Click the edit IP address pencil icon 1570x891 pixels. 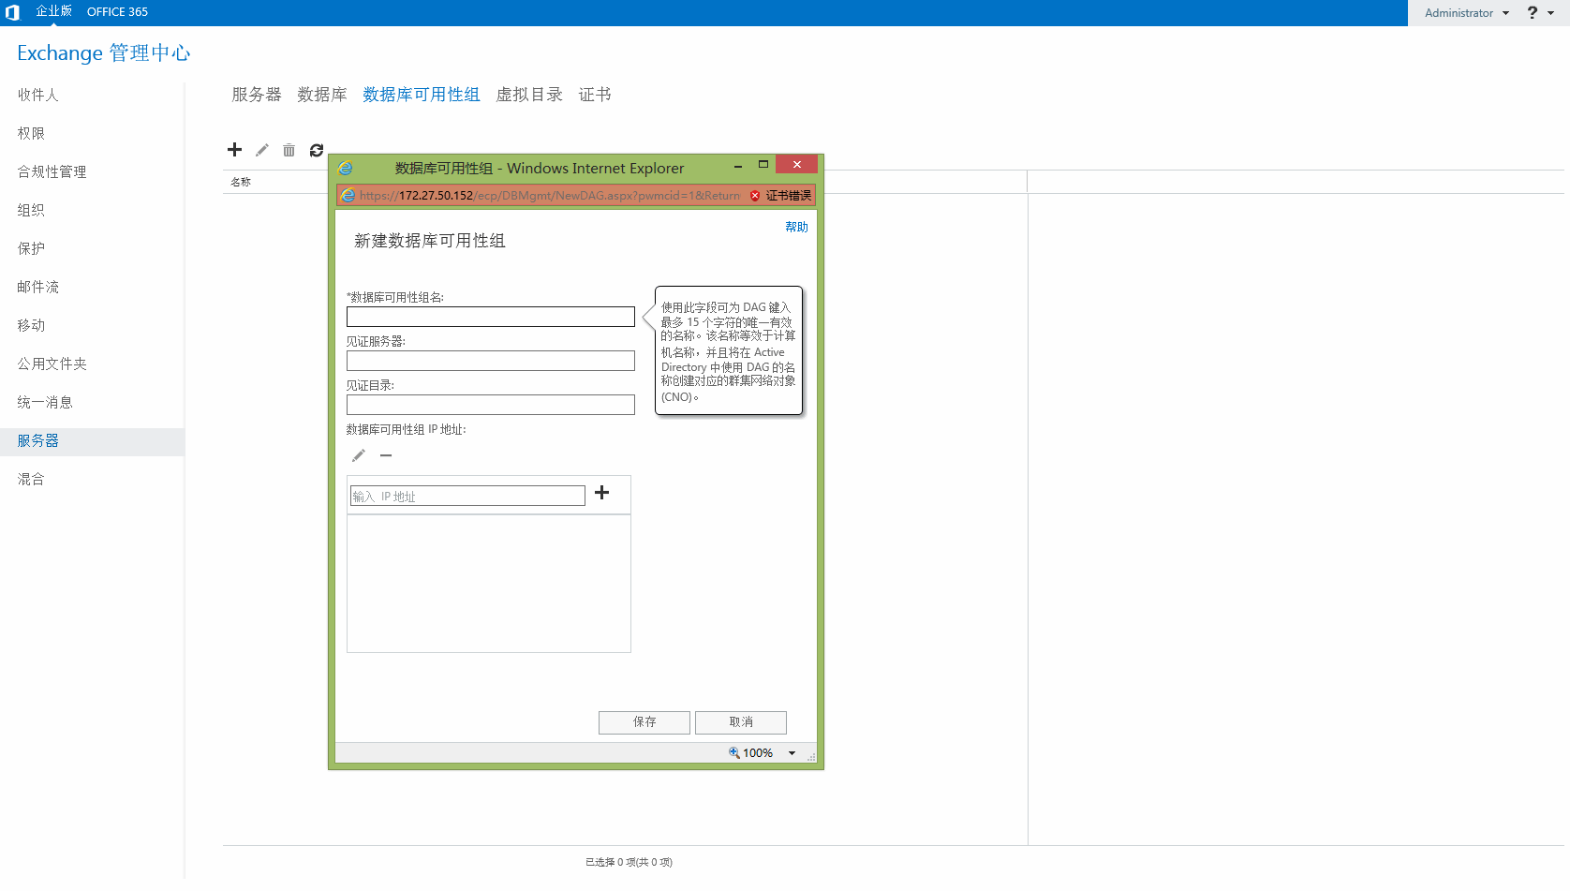point(359,455)
